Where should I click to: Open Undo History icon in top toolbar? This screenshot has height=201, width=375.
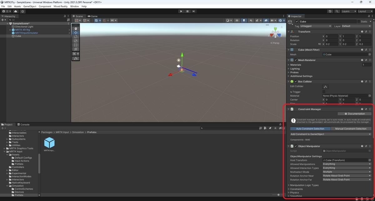coord(330,11)
